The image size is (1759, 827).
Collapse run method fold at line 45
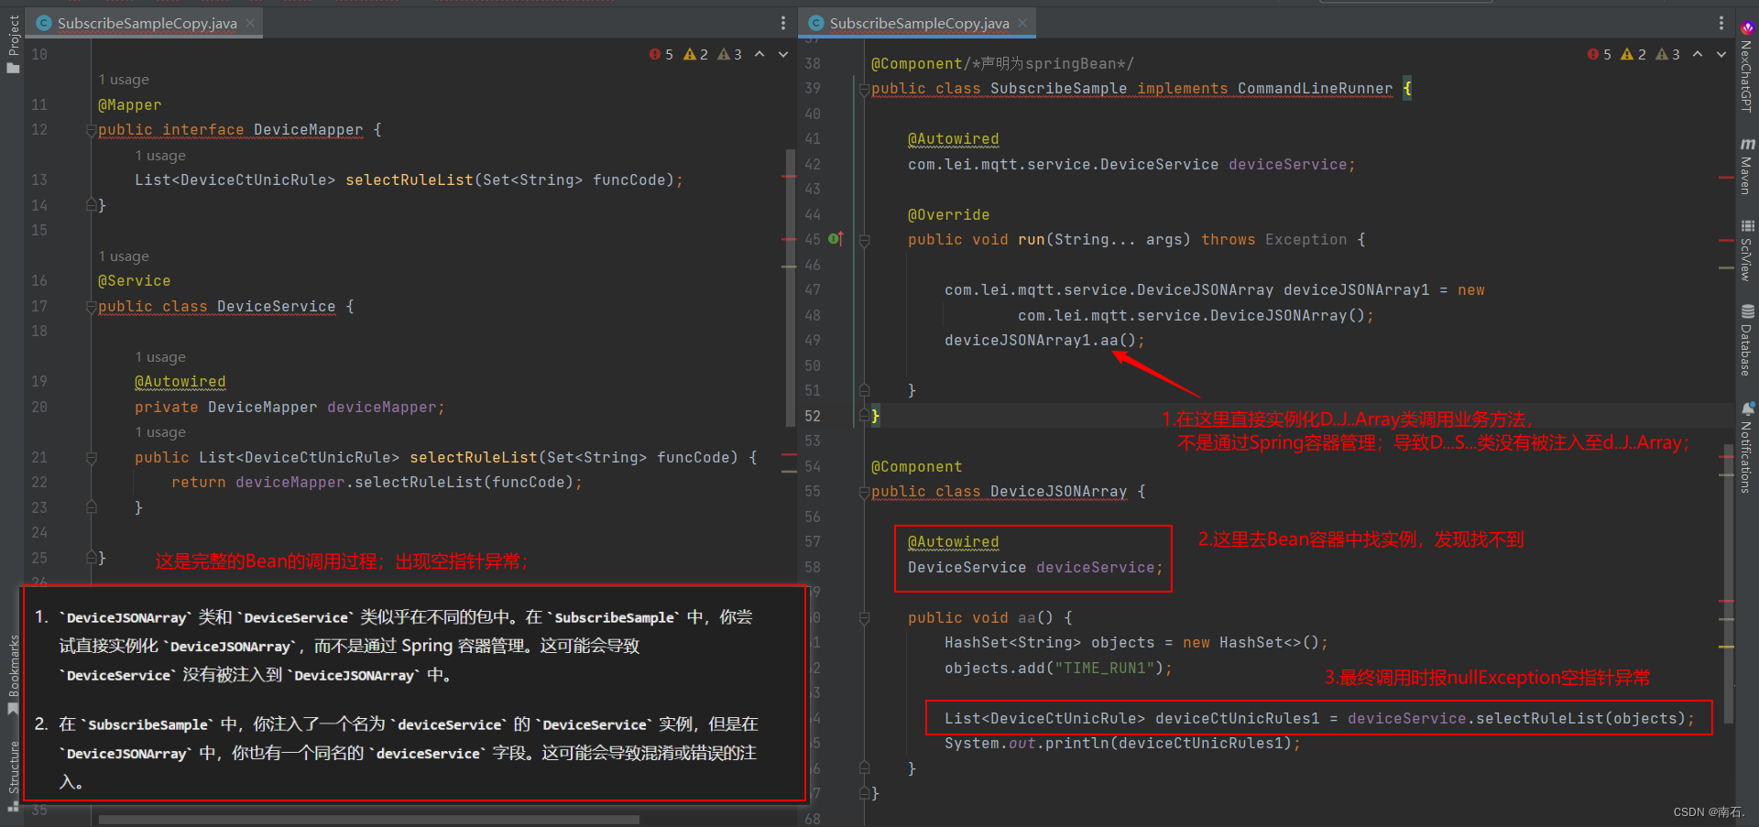point(864,240)
